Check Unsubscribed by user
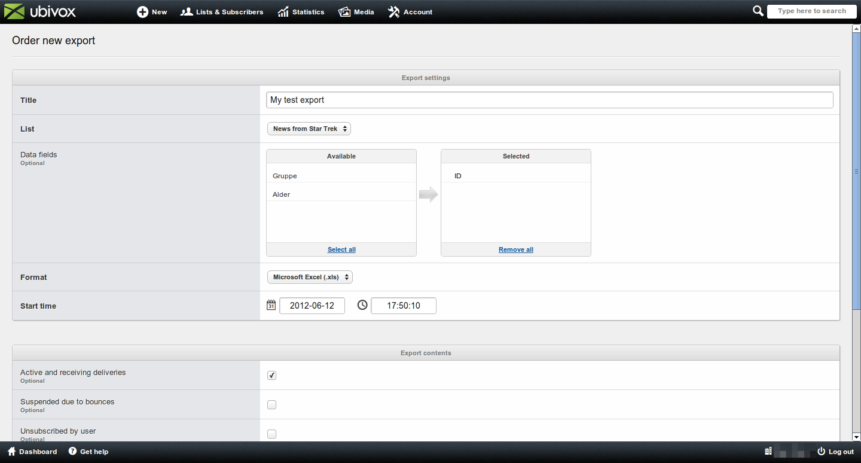 pyautogui.click(x=271, y=434)
